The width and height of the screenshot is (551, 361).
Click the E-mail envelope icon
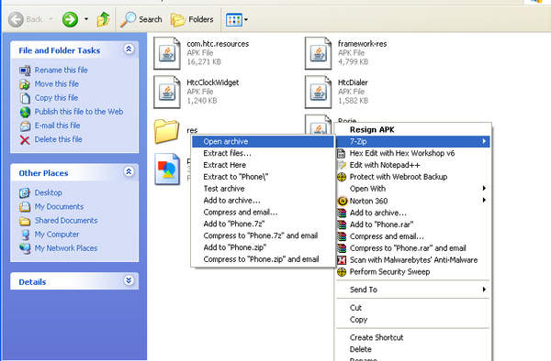[x=25, y=126]
